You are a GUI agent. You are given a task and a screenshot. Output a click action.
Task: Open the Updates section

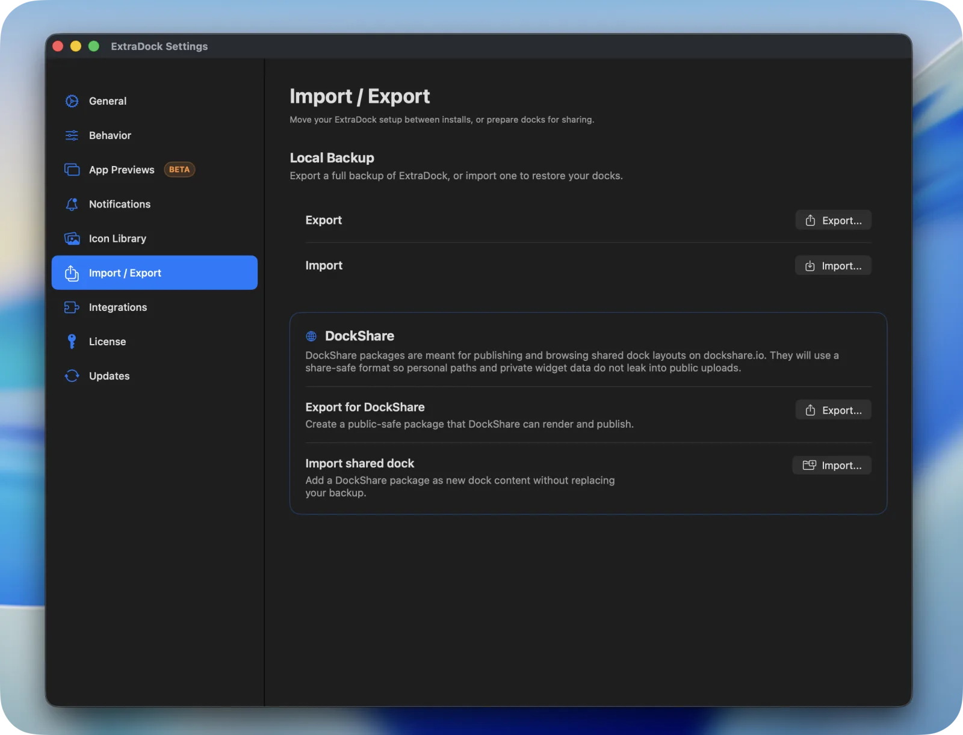click(154, 376)
